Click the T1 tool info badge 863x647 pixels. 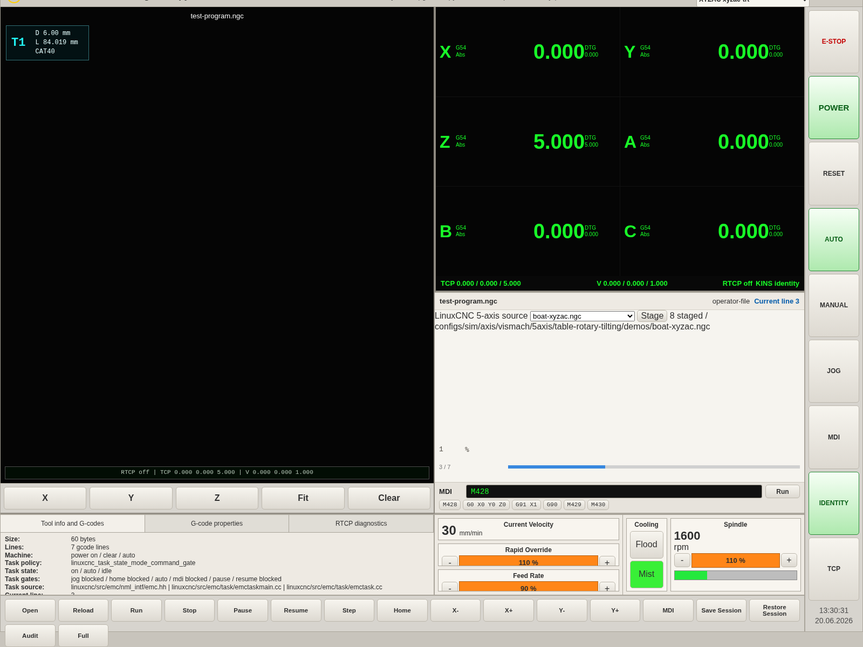47,43
